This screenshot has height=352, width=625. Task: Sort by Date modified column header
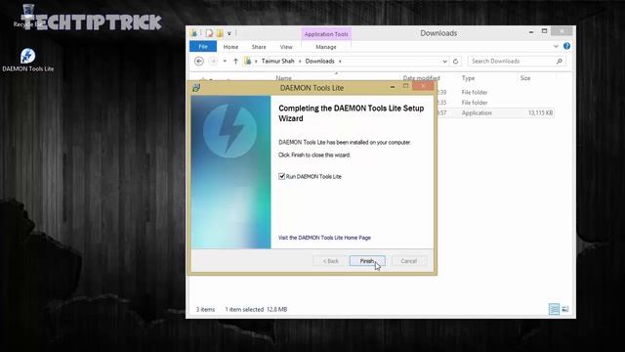click(422, 78)
